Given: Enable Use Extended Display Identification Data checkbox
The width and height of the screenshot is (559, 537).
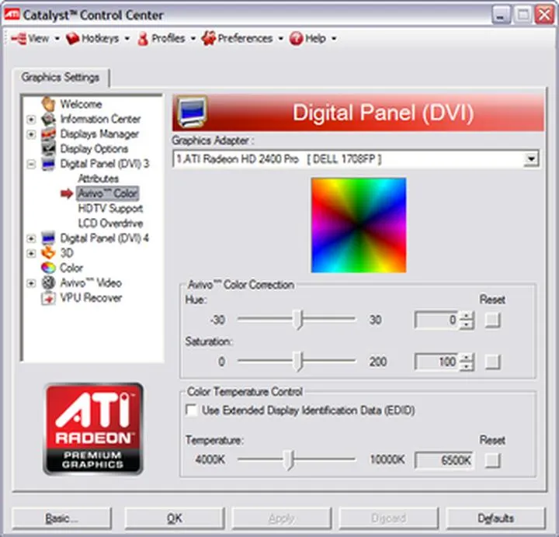Looking at the screenshot, I should 191,411.
